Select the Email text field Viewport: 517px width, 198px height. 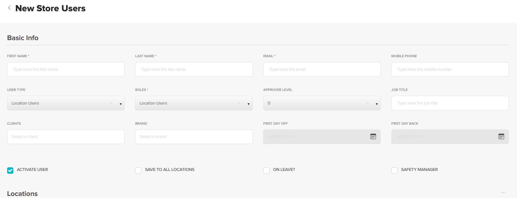pos(322,69)
